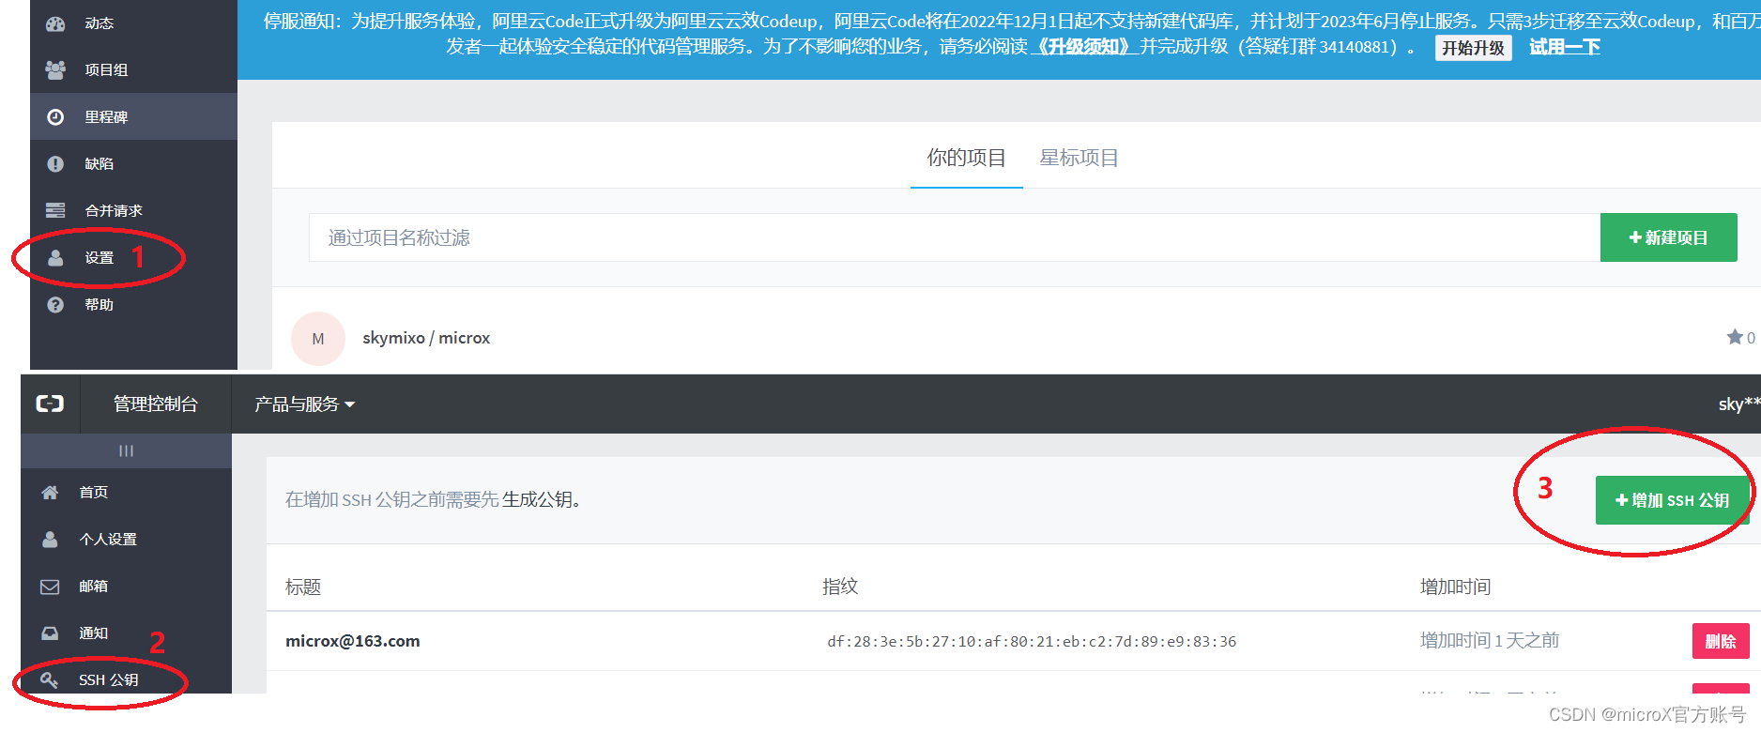The height and width of the screenshot is (732, 1761).
Task: Star the skymixo / microx project
Action: 1735,337
